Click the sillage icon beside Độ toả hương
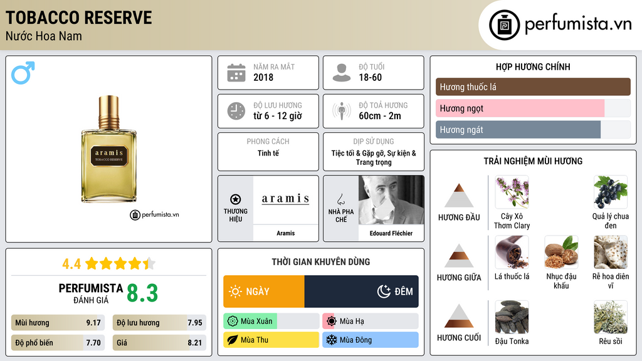The height and width of the screenshot is (361, 642). 342,111
